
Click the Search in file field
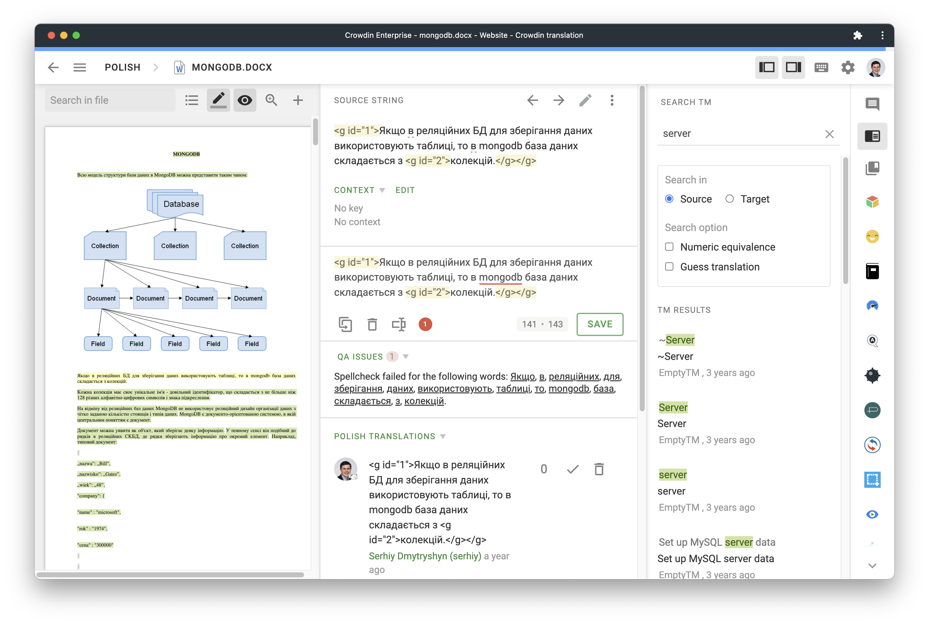click(x=110, y=100)
